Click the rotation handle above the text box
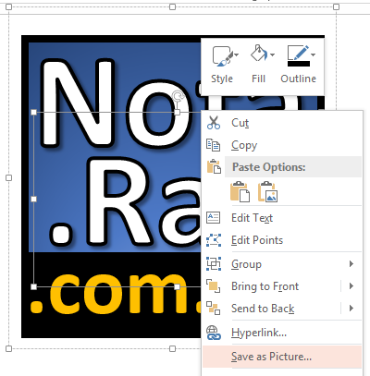 [x=178, y=97]
